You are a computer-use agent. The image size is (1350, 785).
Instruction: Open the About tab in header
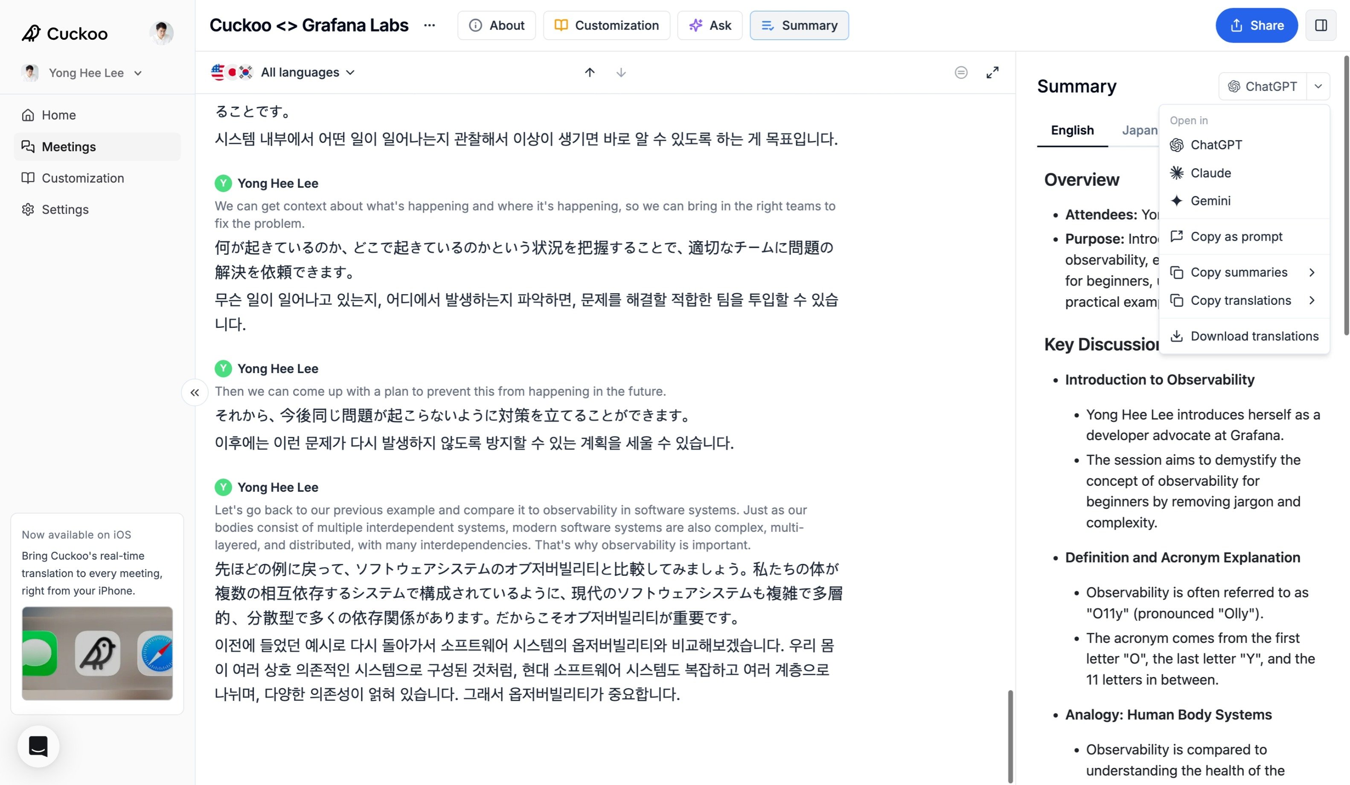tap(496, 25)
